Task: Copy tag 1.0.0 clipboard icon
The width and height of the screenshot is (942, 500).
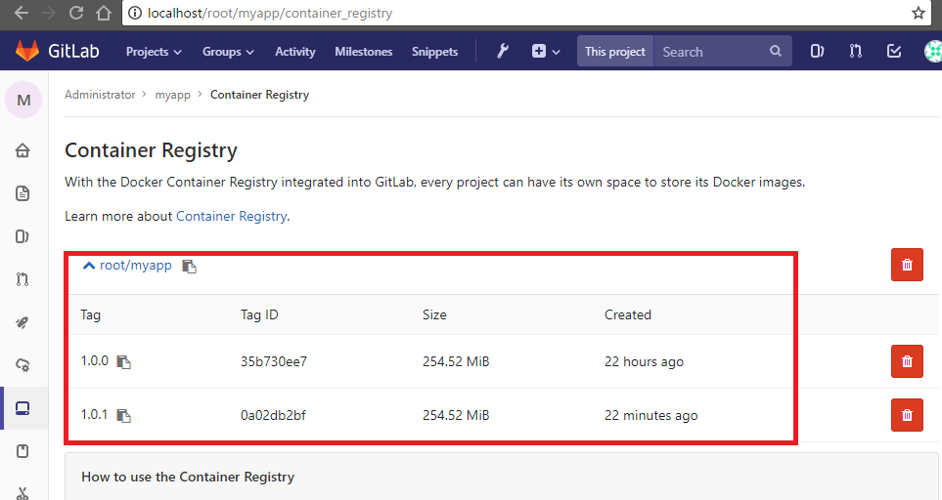Action: (x=124, y=362)
